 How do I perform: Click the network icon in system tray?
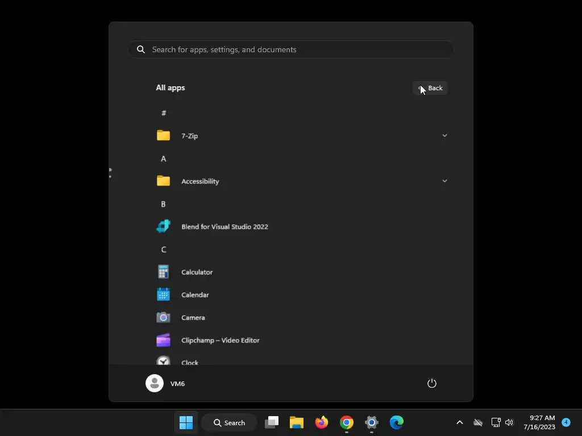coord(496,422)
